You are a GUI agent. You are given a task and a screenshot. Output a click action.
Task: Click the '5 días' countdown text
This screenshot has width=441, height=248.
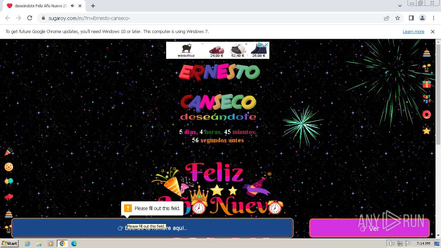[188, 132]
